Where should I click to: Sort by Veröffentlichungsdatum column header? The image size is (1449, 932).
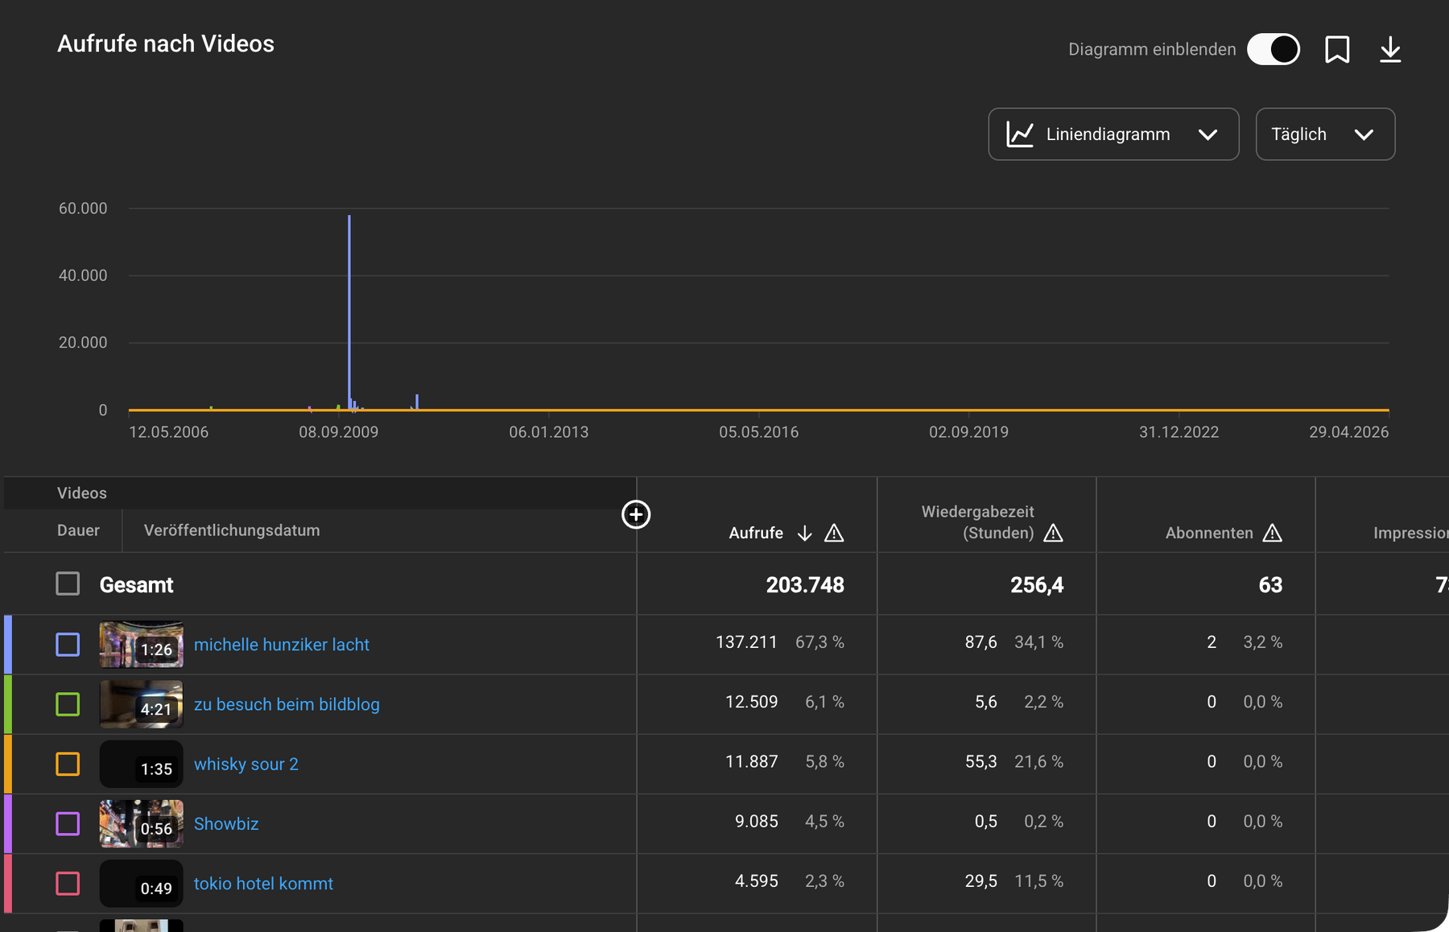click(x=232, y=530)
